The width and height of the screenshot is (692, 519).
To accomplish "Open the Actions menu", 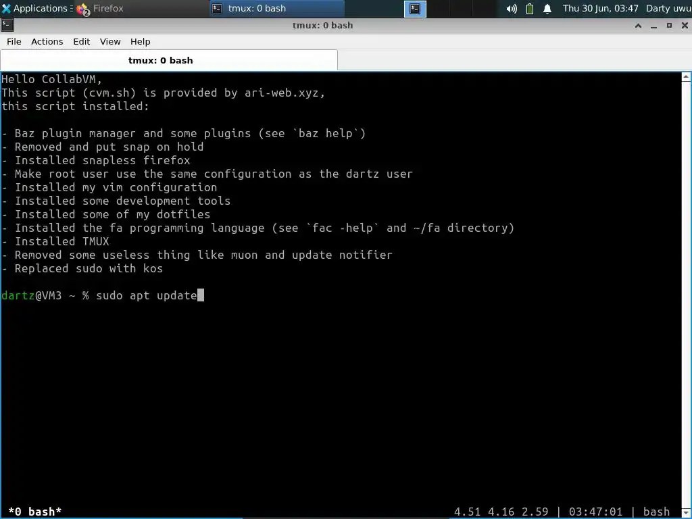I will [x=47, y=41].
